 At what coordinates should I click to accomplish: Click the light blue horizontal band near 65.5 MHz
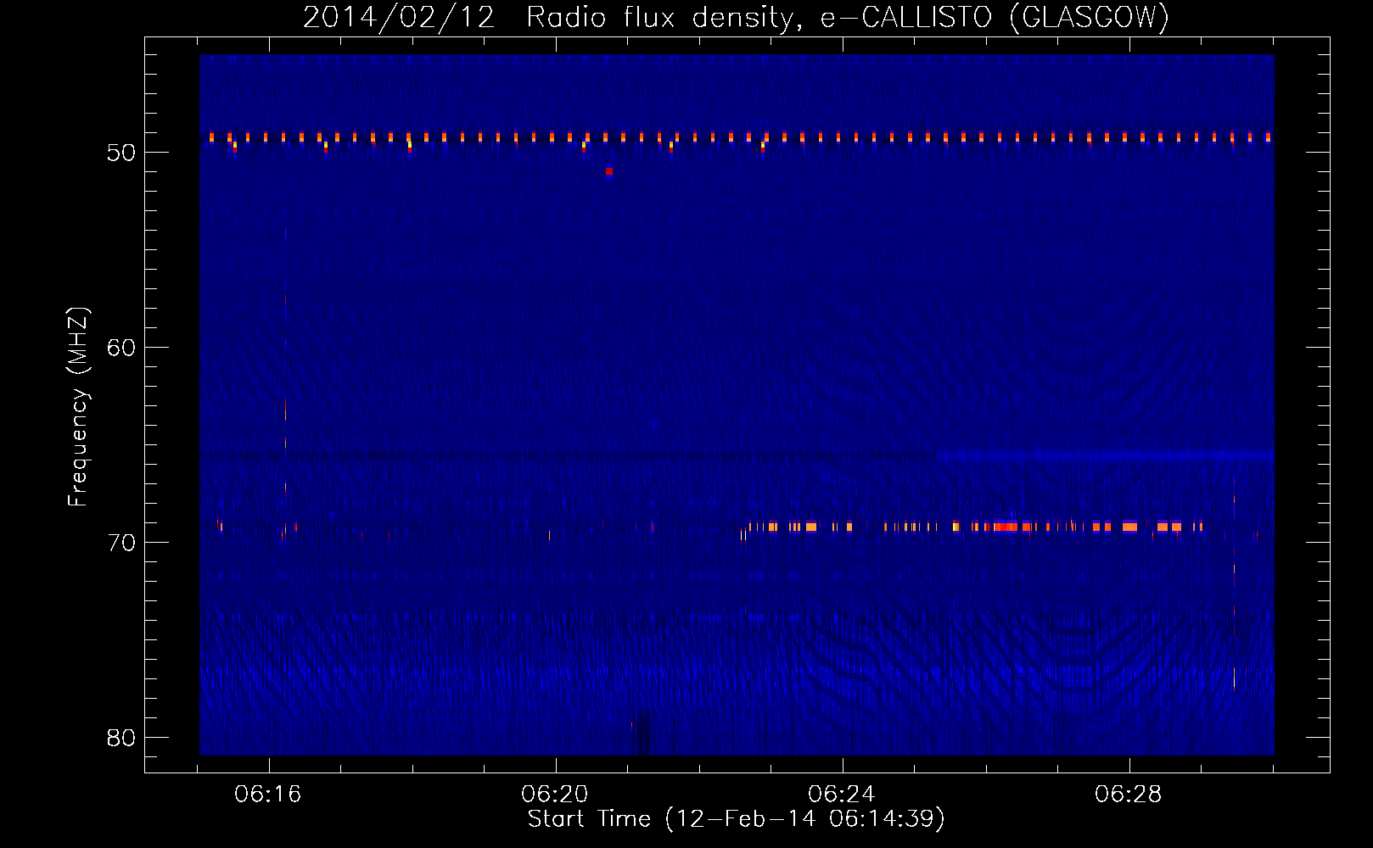click(x=1106, y=455)
